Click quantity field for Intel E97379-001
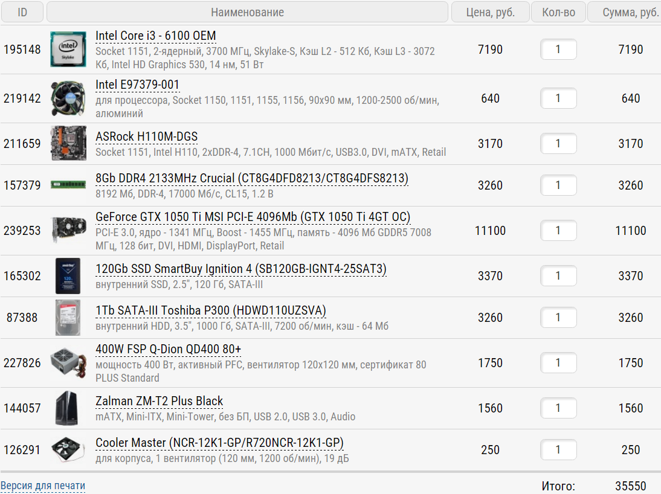The height and width of the screenshot is (494, 661). pos(558,98)
